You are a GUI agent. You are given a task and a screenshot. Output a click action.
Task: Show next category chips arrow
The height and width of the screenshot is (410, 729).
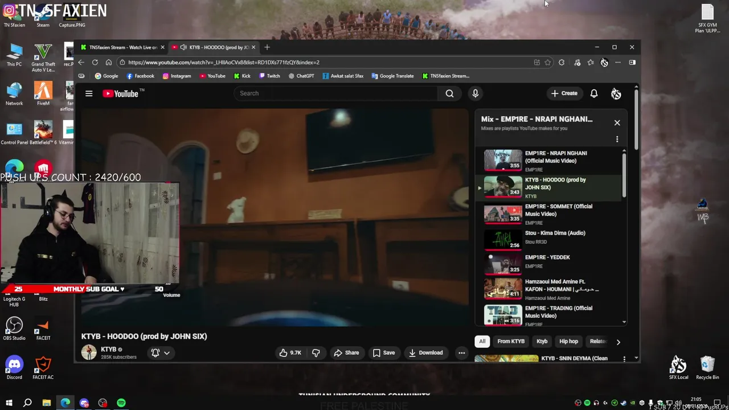618,342
